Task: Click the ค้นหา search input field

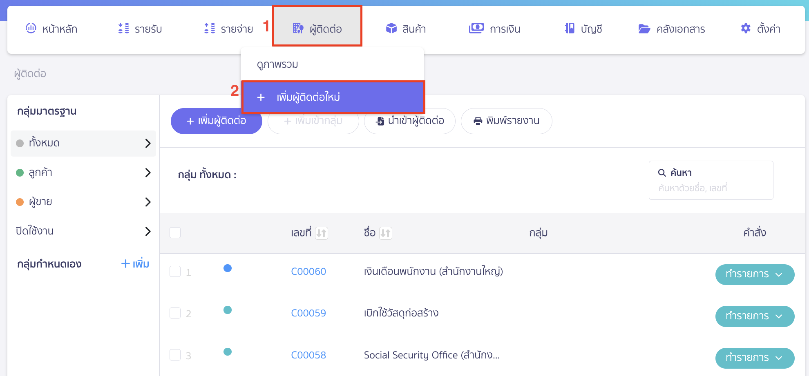Action: coord(711,188)
